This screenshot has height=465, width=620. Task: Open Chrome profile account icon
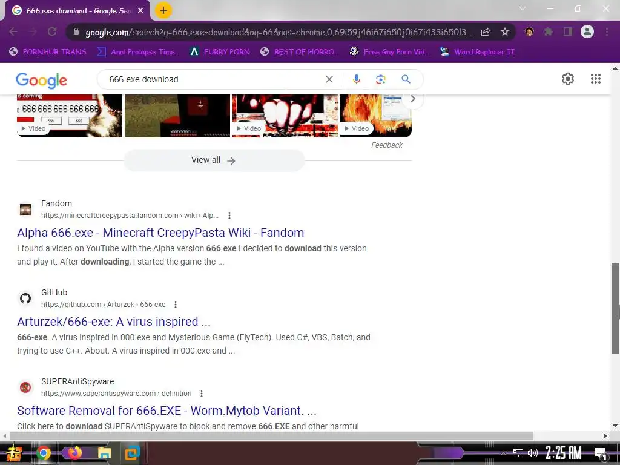click(587, 31)
